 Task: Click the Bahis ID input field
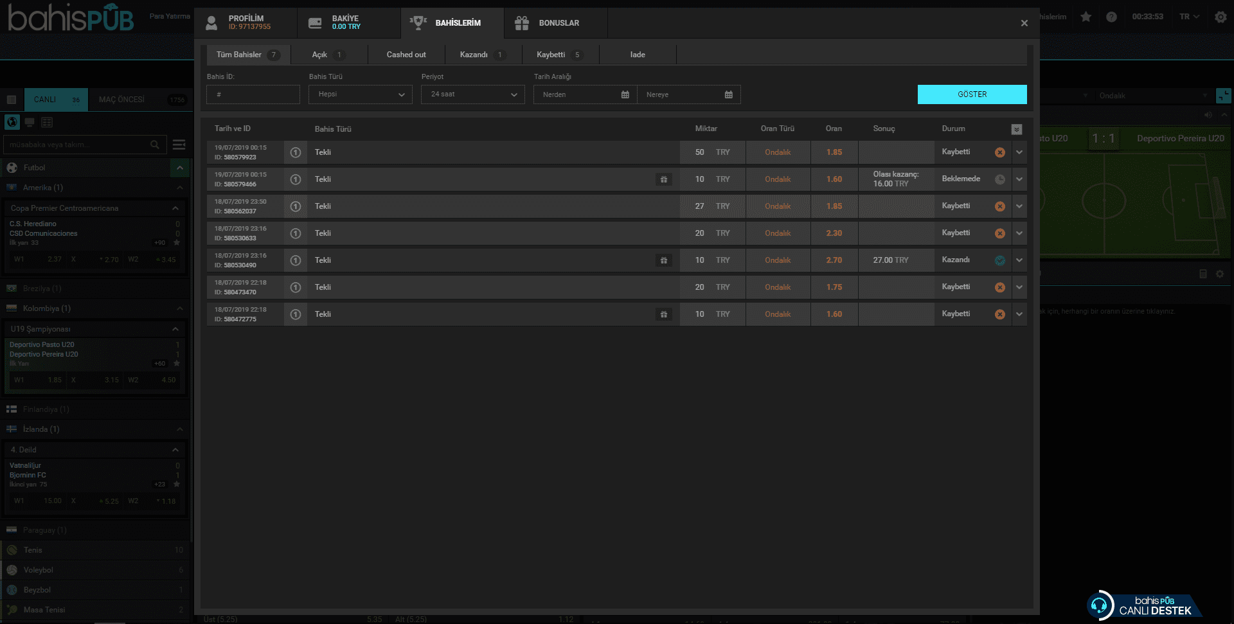[x=253, y=94]
